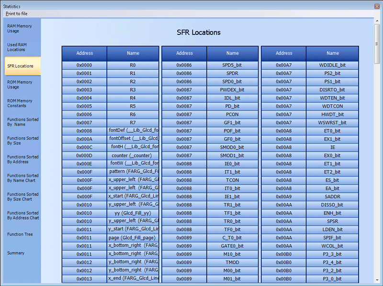Image resolution: width=383 pixels, height=286 pixels.
Task: Select the SMOD1_bit cell
Action: tap(232, 156)
